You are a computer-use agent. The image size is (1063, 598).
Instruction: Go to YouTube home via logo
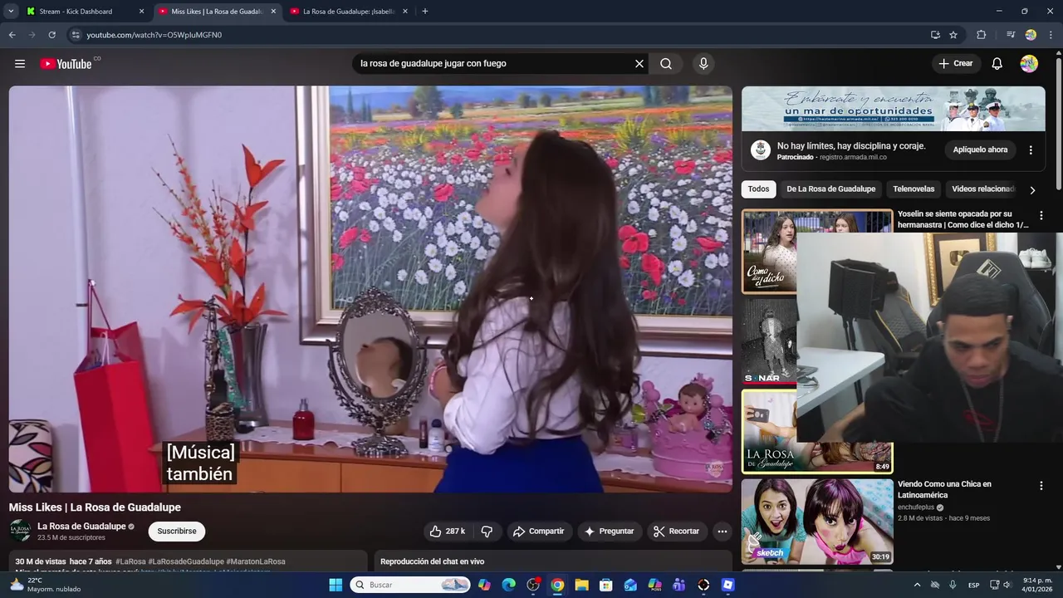pyautogui.click(x=66, y=64)
